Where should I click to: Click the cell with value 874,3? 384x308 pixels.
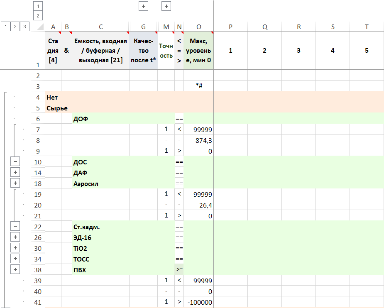coord(198,140)
